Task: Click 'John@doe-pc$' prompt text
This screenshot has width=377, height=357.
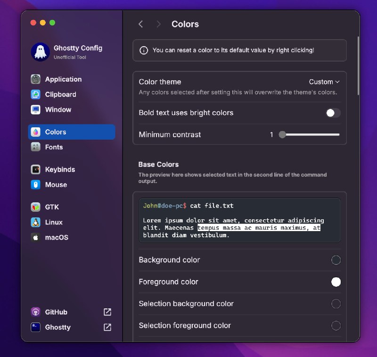Action: 164,206
